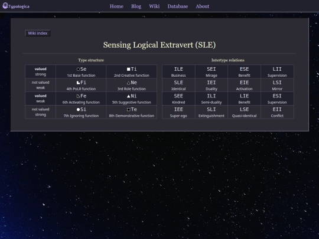The image size is (319, 239).
Task: Click the 'valued weak' row header
Action: click(40, 99)
